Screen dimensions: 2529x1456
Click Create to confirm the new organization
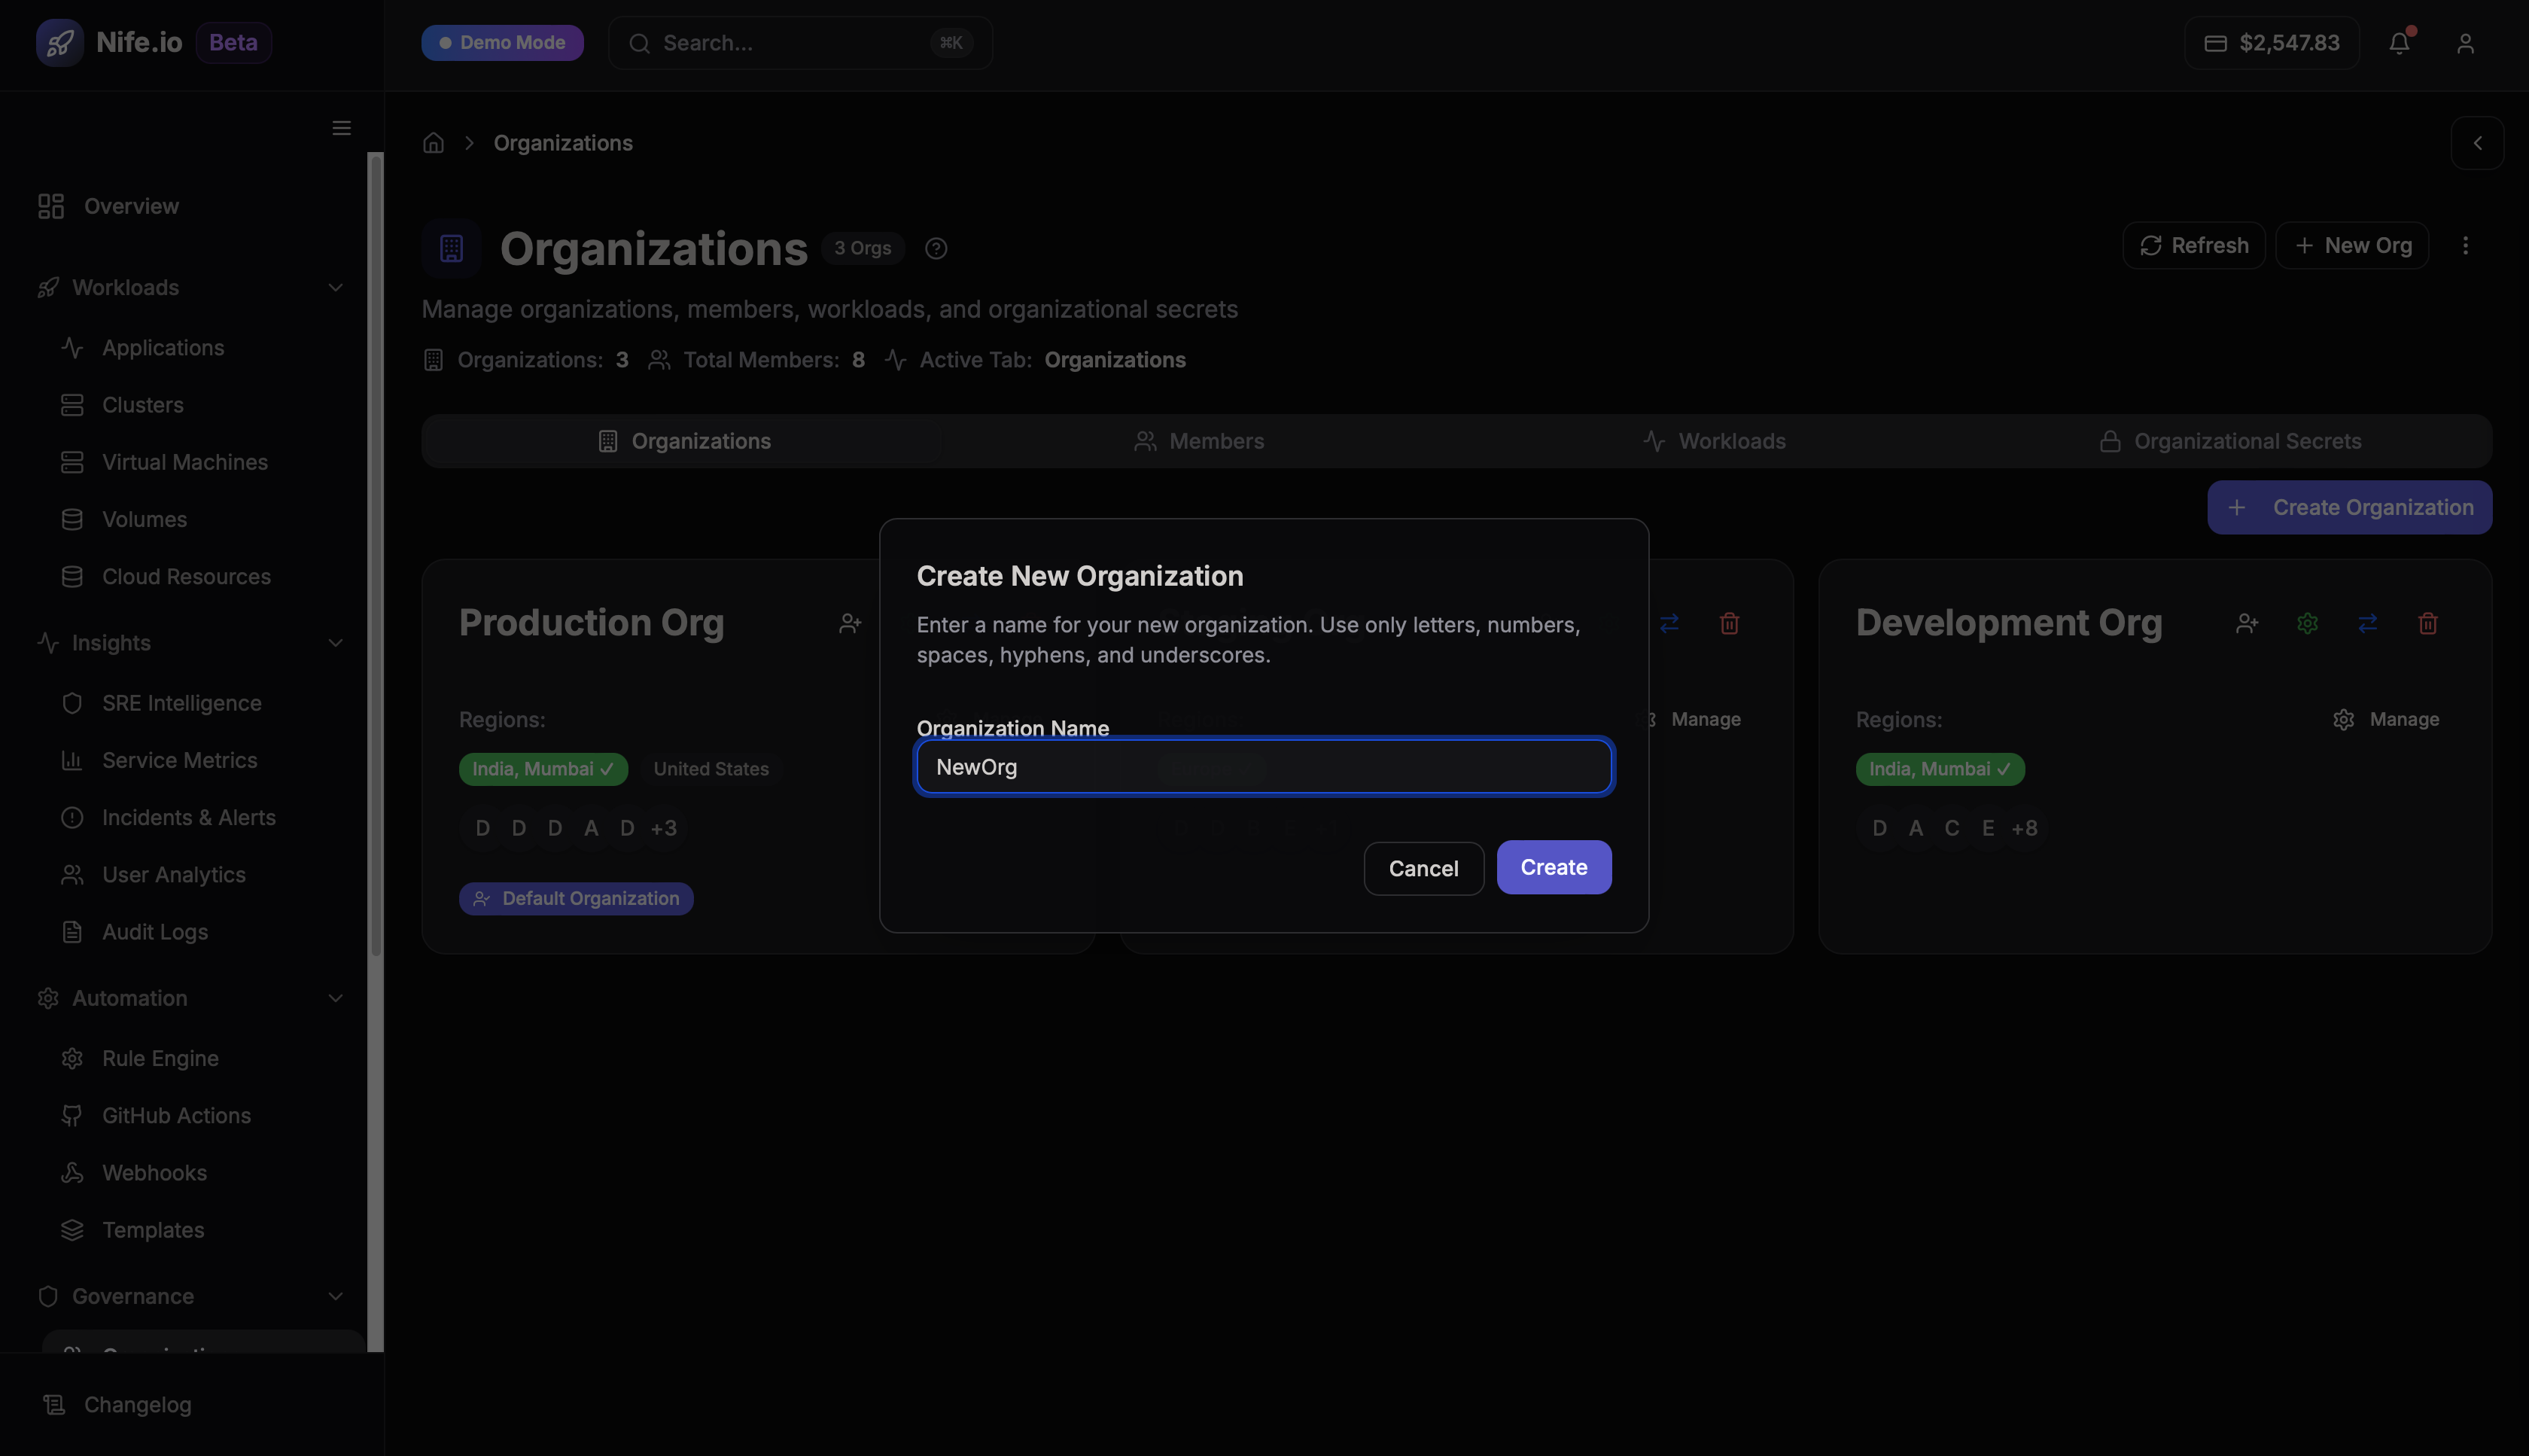pyautogui.click(x=1554, y=867)
